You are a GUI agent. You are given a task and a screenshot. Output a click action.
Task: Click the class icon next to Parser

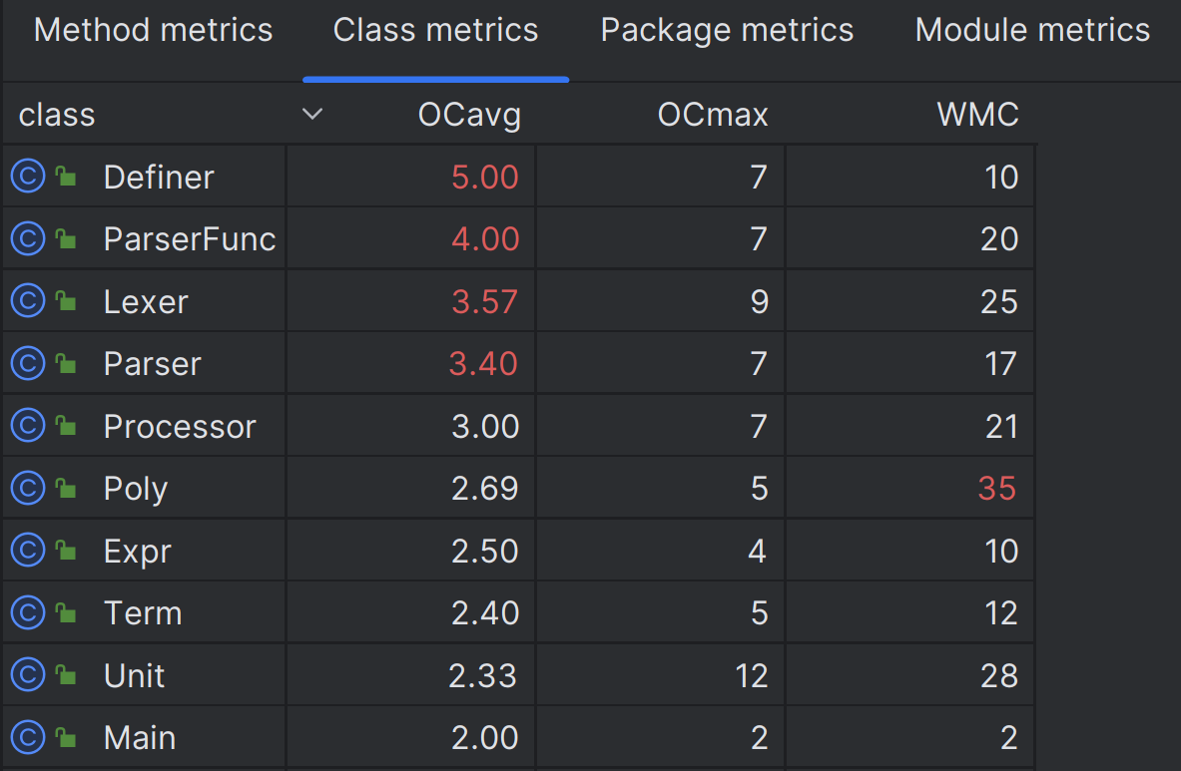point(28,364)
